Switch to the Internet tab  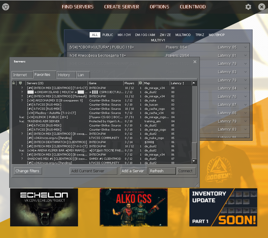[x=20, y=75]
